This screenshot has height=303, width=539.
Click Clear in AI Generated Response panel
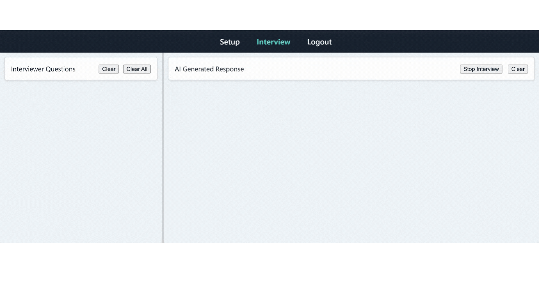pos(518,69)
